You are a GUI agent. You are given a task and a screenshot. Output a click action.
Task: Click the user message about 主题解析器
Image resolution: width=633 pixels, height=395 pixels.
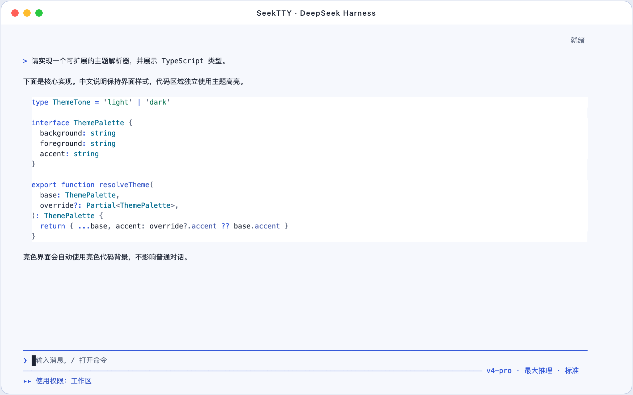coord(130,61)
